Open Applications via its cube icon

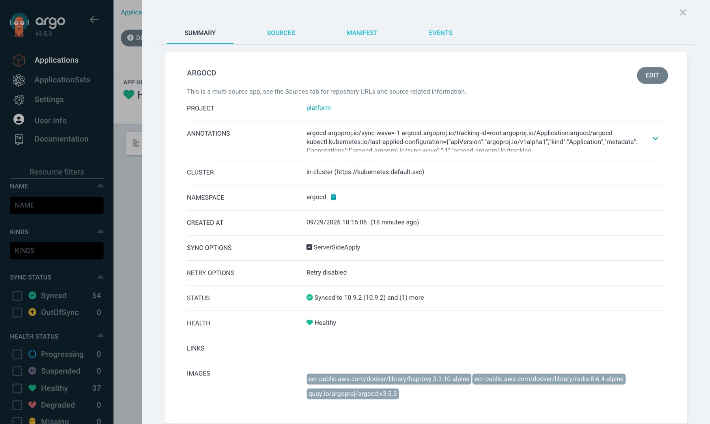coord(19,60)
